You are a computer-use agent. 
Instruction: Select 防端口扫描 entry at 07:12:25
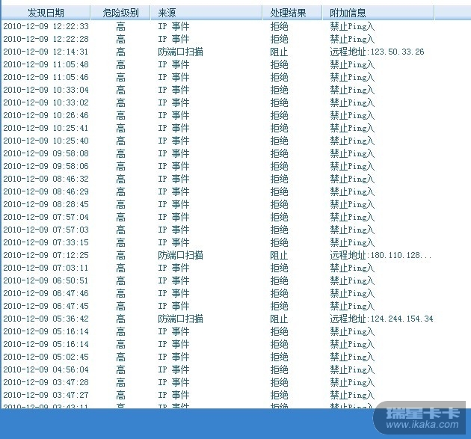pos(180,256)
